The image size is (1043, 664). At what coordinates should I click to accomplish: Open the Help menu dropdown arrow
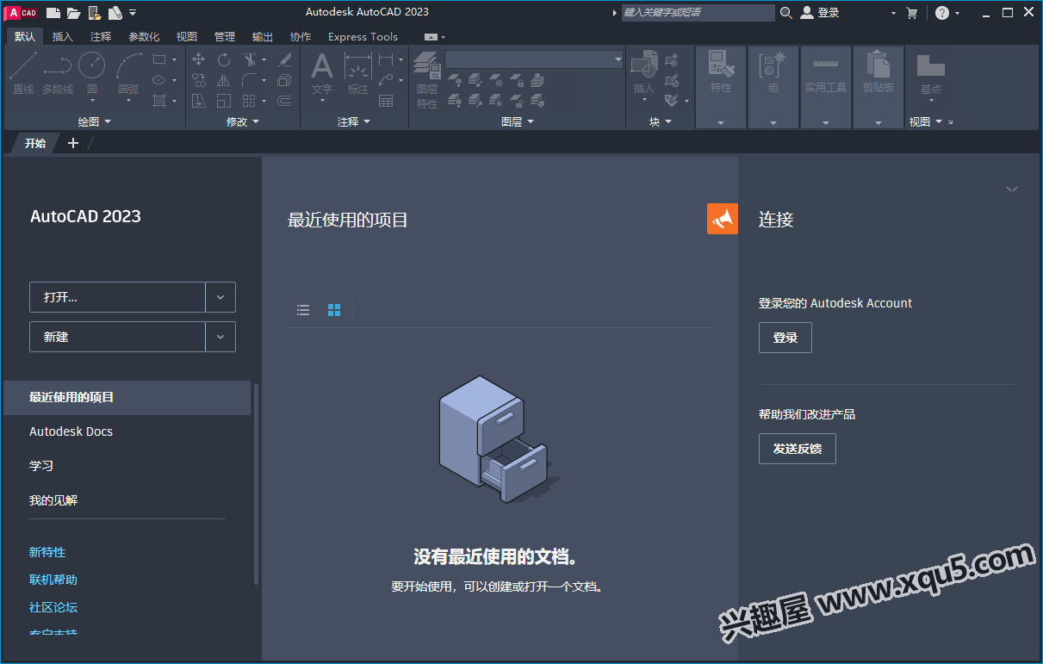(957, 13)
